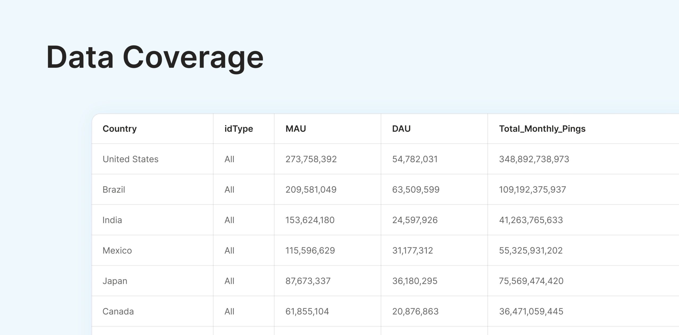Click the MAU value 61,855,104
Viewport: 679px width, 335px height.
pos(307,311)
